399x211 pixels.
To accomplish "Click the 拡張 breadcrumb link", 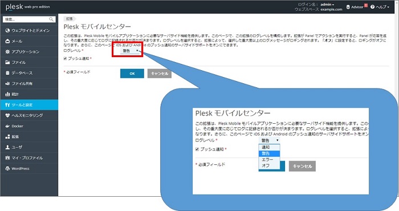I will click(x=70, y=19).
